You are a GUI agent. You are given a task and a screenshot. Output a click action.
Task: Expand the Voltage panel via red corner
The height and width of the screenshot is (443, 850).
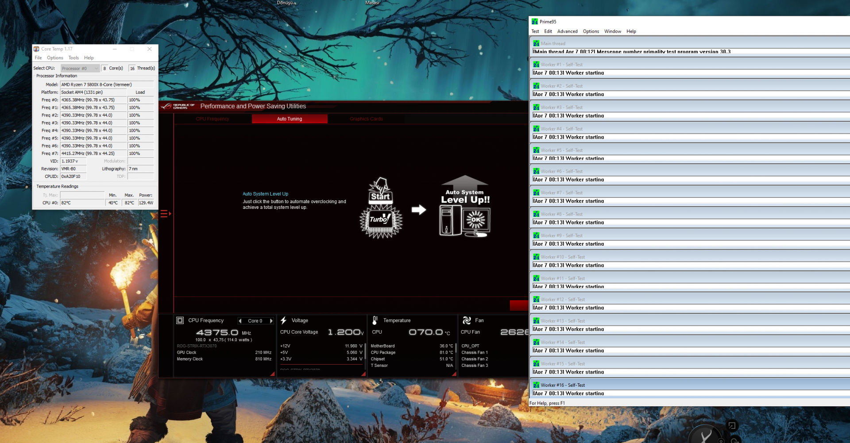coord(363,374)
